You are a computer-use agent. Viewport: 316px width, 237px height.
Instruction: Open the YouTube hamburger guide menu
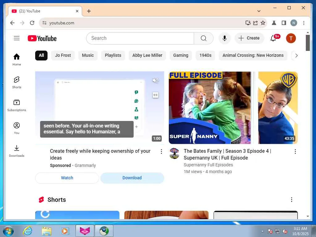[17, 38]
